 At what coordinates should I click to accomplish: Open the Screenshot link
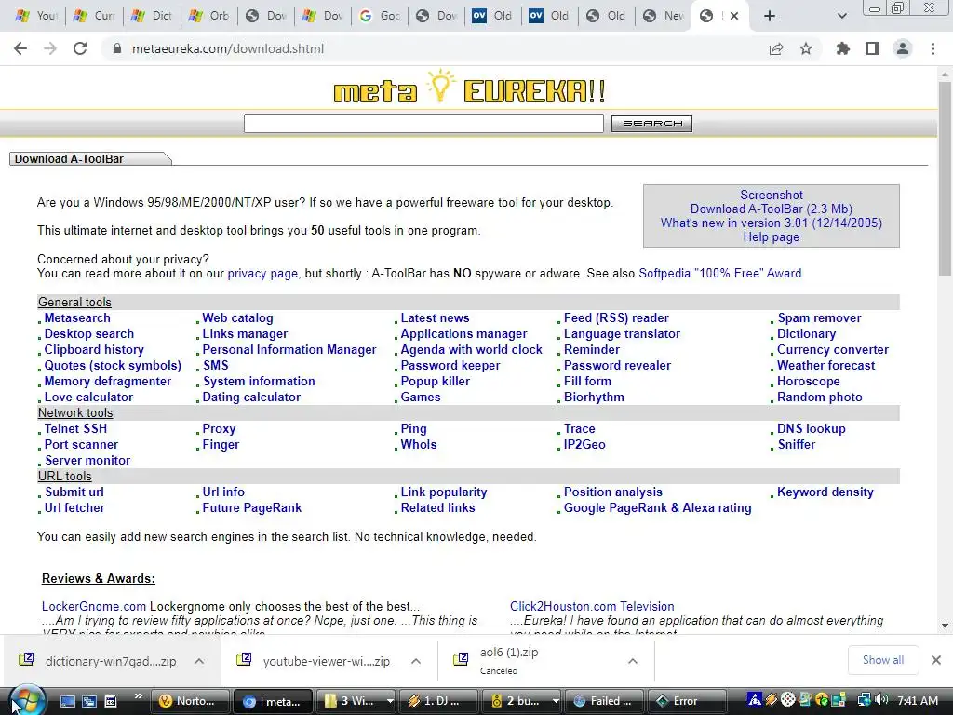coord(772,196)
